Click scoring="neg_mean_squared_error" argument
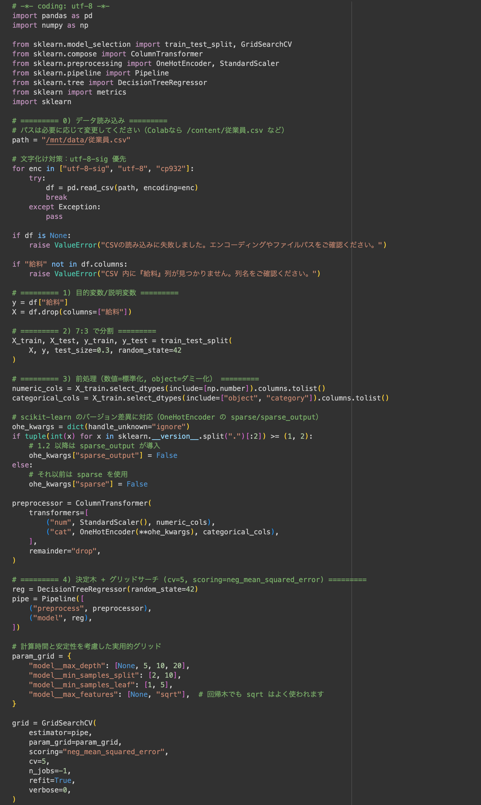This screenshot has width=481, height=805. pyautogui.click(x=99, y=752)
